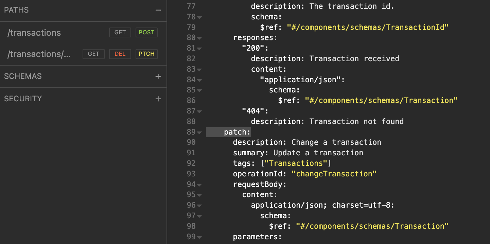The width and height of the screenshot is (490, 244).
Task: Fold line 80 responses block
Action: [199, 38]
